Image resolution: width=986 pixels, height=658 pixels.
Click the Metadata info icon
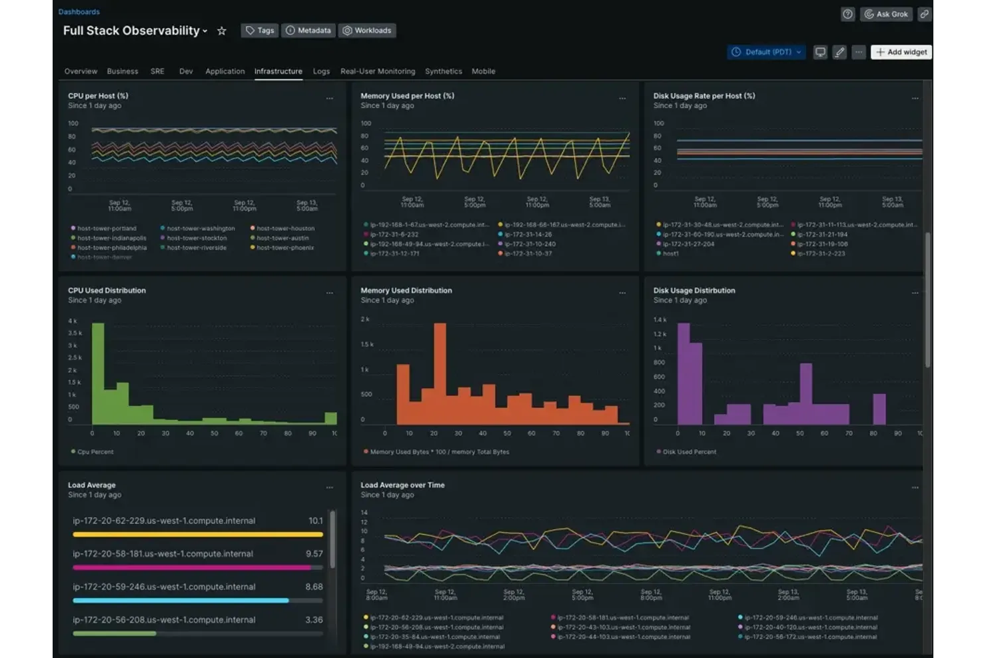click(x=292, y=30)
